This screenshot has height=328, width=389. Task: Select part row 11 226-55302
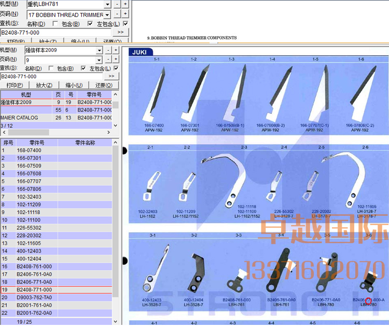57,228
